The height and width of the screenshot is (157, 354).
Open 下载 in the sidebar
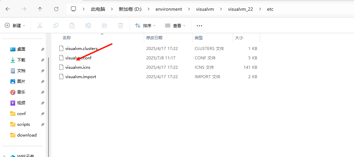click(21, 60)
